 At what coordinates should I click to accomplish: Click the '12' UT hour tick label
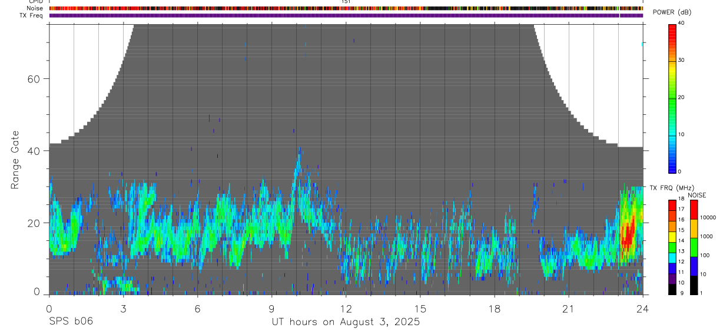346,309
